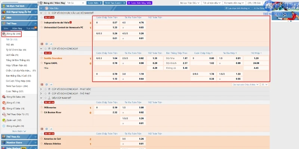299x149 pixels.
Task: Select the Lẻ/Chẵn menu item
Action: (12, 55)
